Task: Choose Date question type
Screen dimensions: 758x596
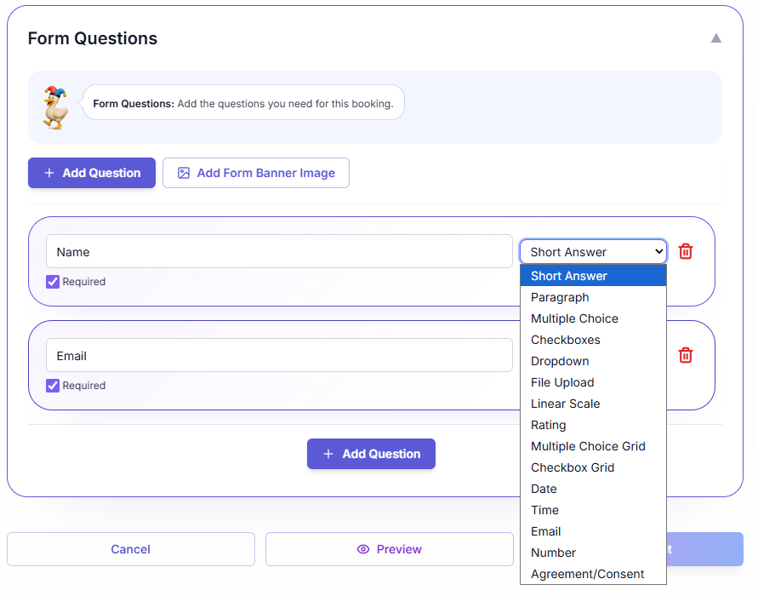Action: [x=593, y=489]
